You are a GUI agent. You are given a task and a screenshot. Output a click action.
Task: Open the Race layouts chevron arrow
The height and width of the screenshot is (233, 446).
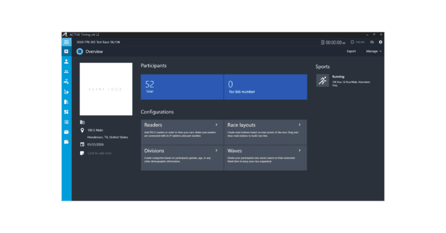(300, 125)
